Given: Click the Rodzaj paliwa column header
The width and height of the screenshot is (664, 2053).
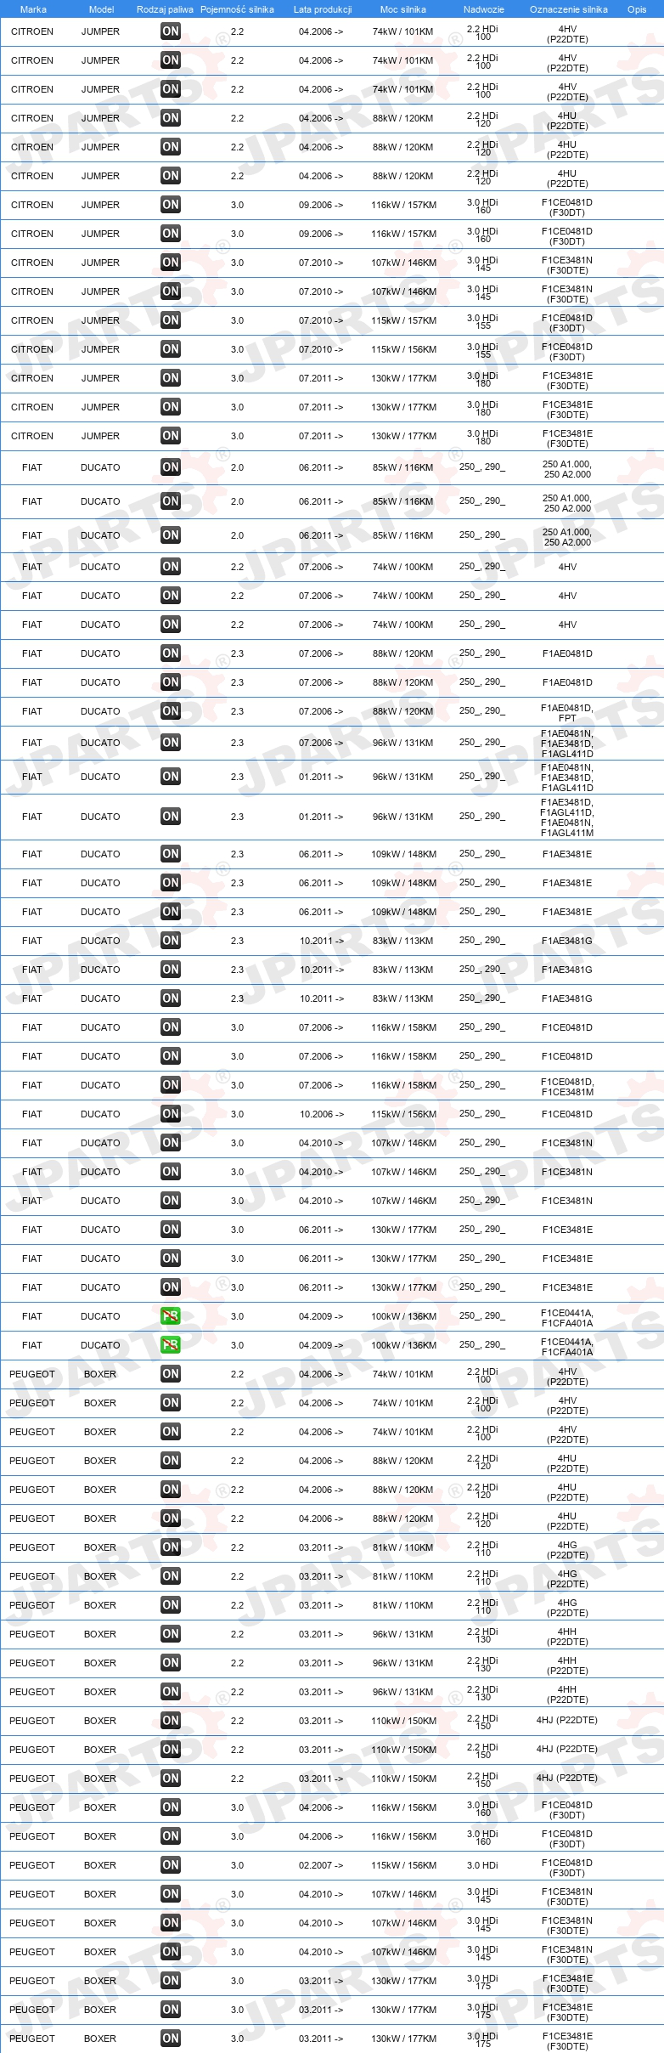Looking at the screenshot, I should point(165,9).
